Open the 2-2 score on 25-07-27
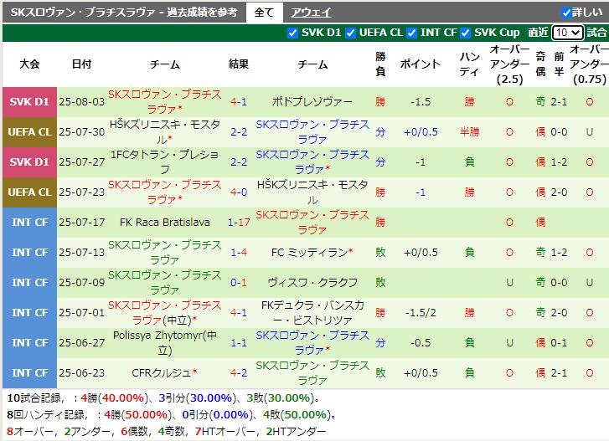609x441 pixels. (x=239, y=162)
